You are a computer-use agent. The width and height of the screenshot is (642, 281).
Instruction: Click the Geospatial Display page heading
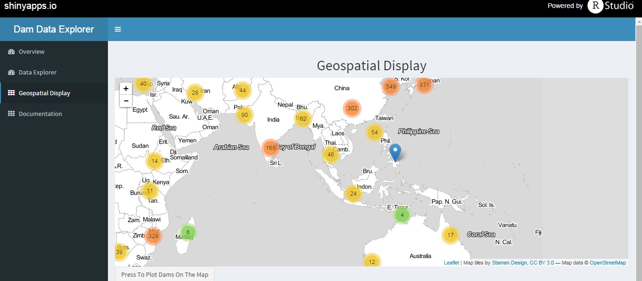[x=371, y=66]
